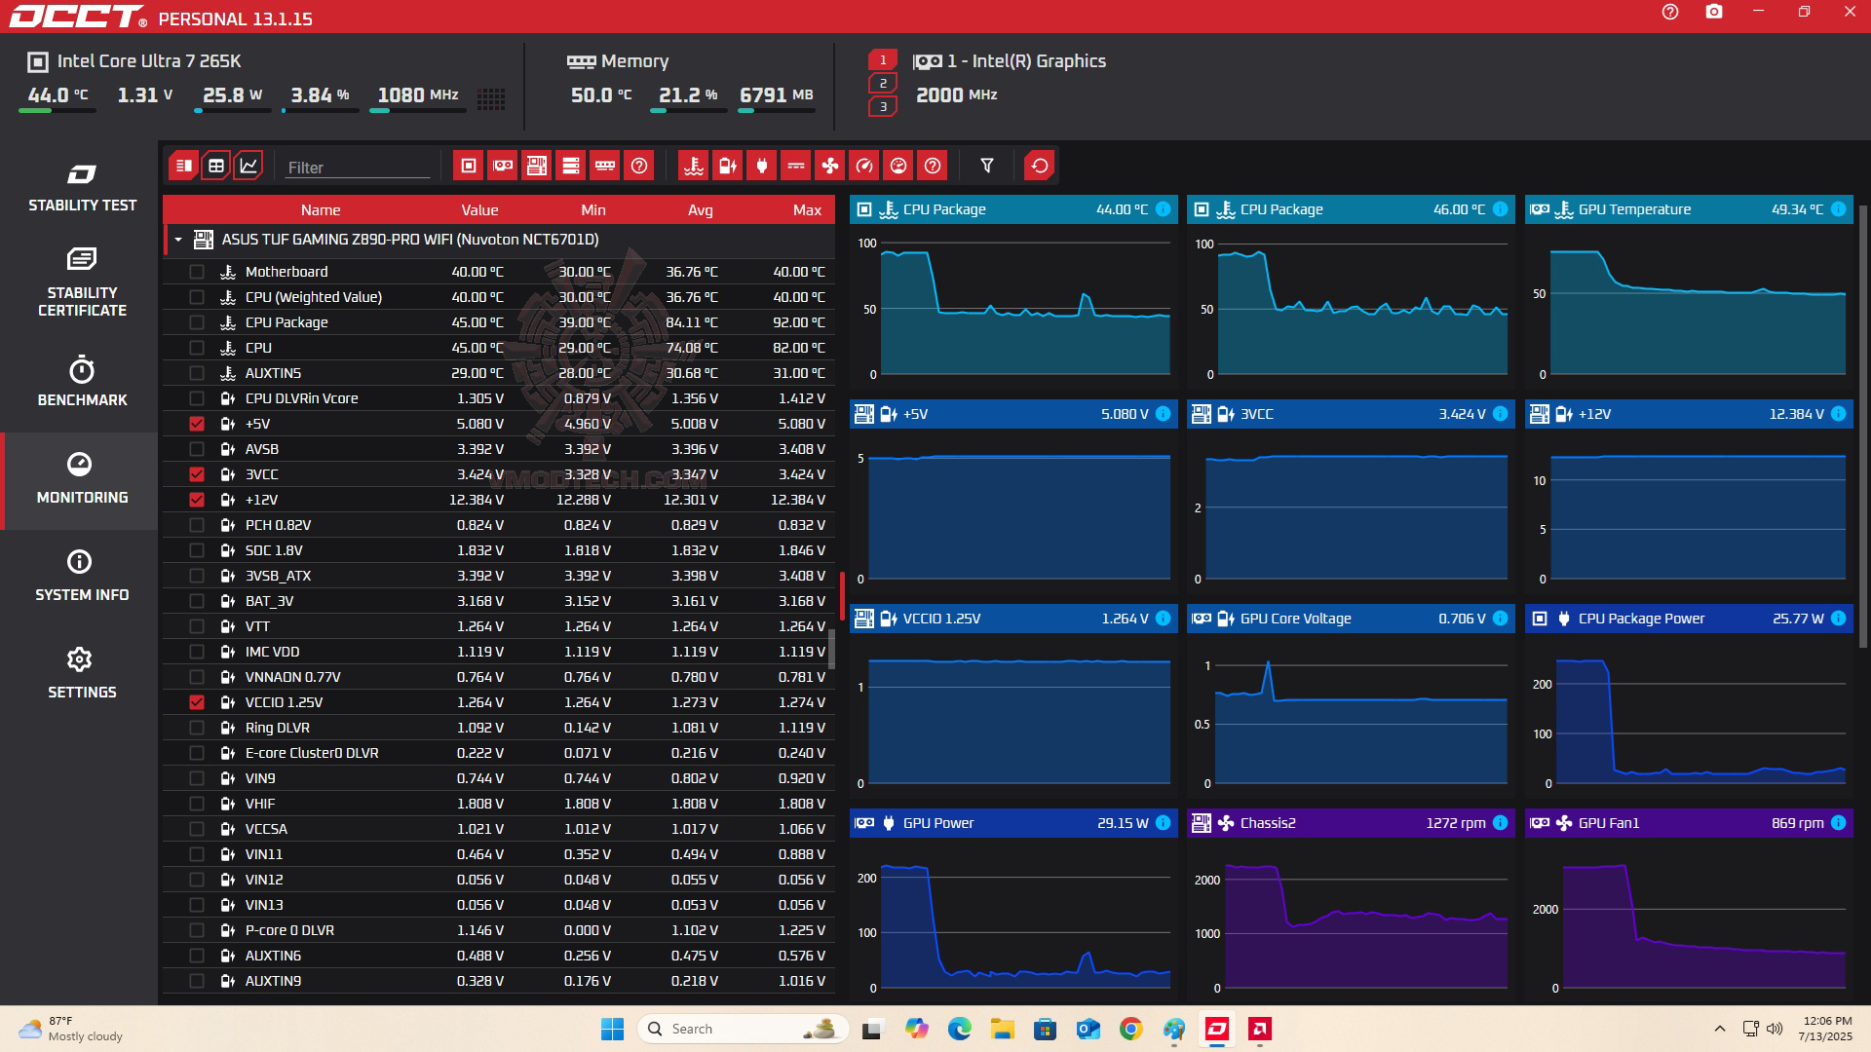Toggle the power plug sensor filter
The width and height of the screenshot is (1871, 1052).
[761, 166]
